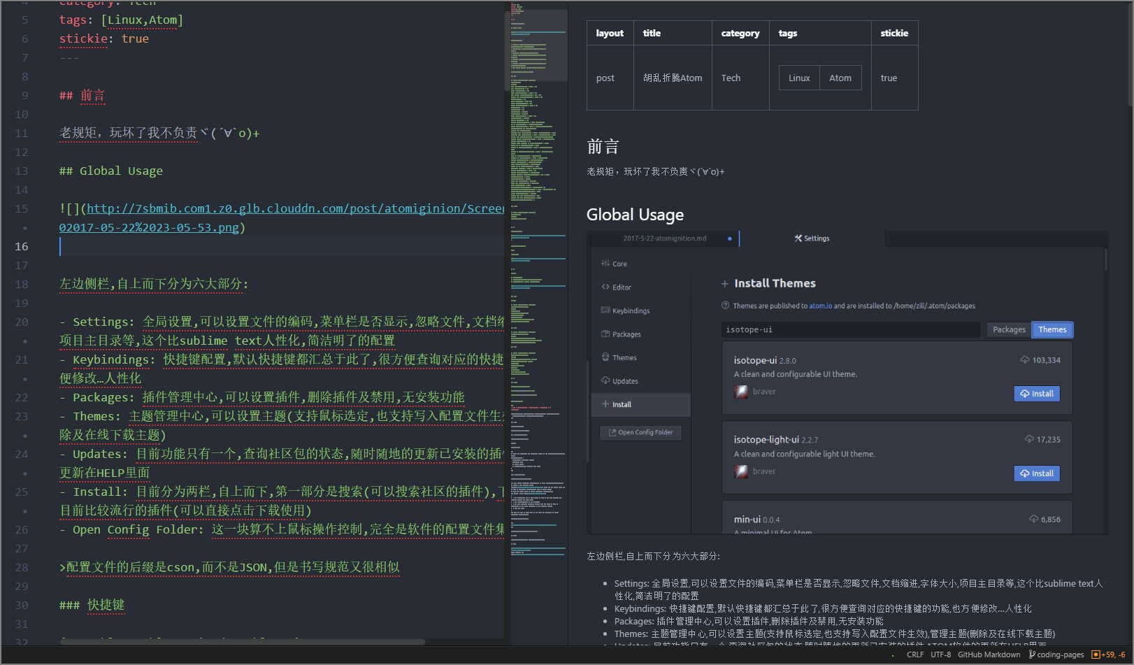This screenshot has width=1134, height=665.
Task: Install the isotope-ui theme
Action: click(1037, 394)
